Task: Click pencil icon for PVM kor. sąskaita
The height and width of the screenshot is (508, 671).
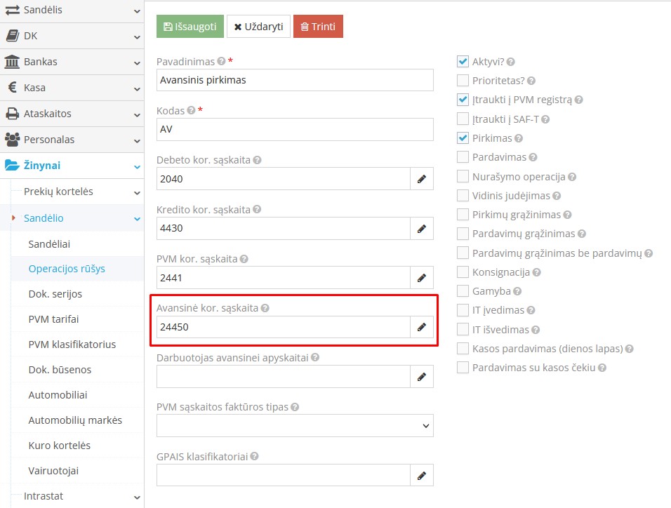Action: pos(422,278)
